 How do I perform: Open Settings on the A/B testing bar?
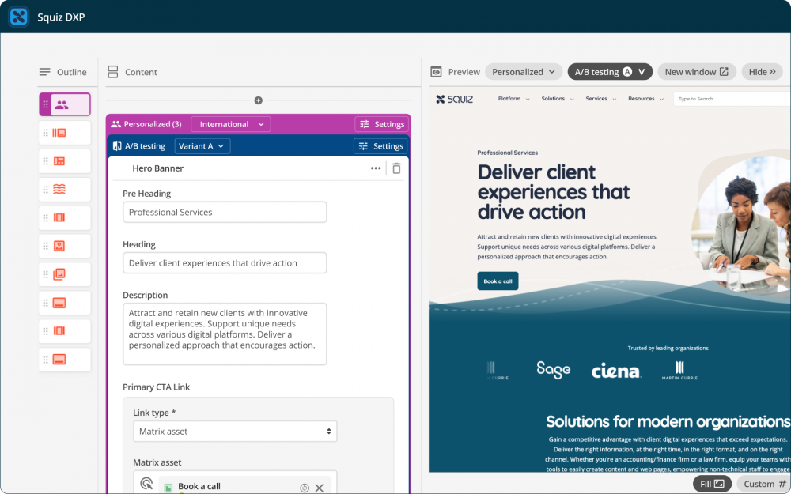(382, 145)
